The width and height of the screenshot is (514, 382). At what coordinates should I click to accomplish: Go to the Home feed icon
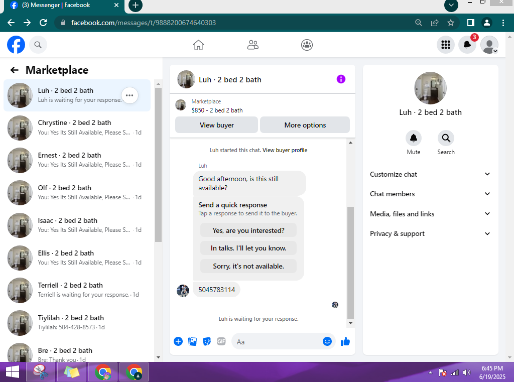click(198, 45)
